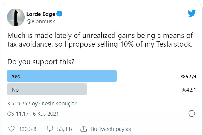Click the reply speech bubble icon

pos(50,129)
